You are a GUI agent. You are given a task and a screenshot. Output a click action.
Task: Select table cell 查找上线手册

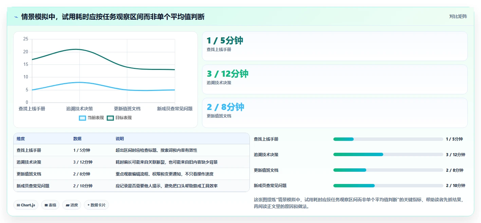29,150
